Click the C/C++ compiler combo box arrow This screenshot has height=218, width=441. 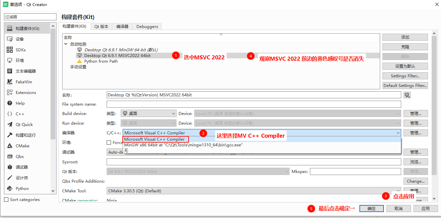[x=398, y=133]
